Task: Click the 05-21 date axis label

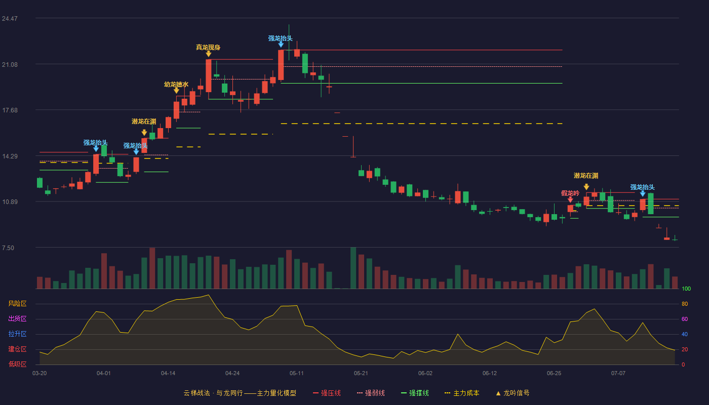Action: tap(361, 373)
